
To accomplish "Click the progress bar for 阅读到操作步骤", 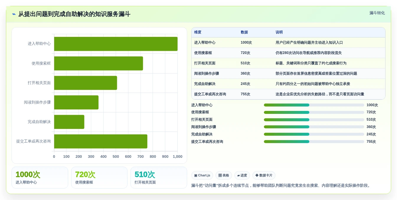I will (314, 127).
